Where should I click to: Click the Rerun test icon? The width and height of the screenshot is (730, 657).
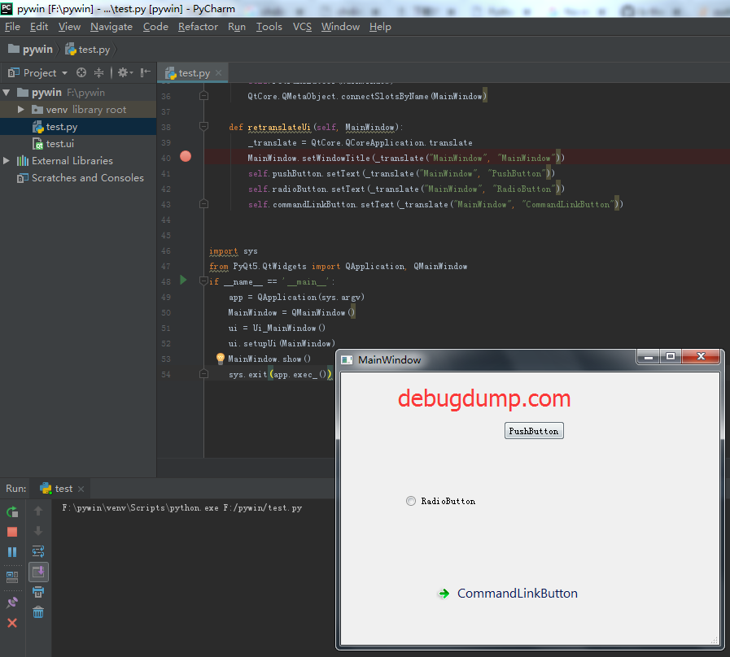tap(12, 511)
